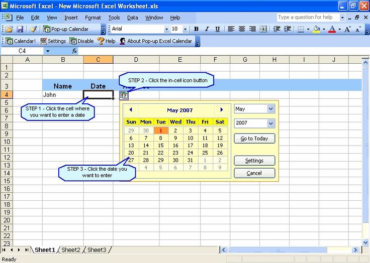Open the Tools menu
Viewport: 370px width, 263px height.
(114, 18)
